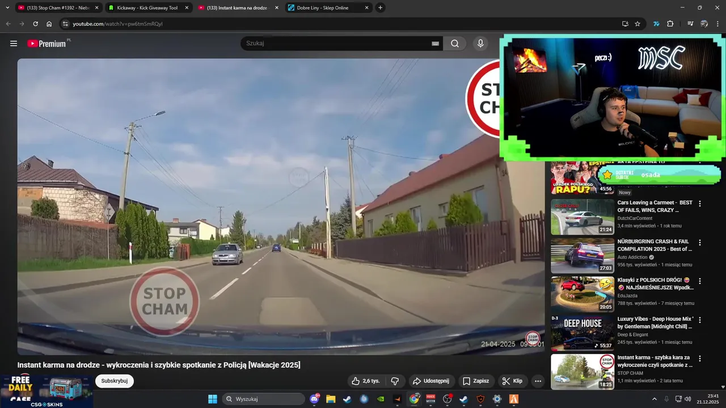Open Discord from the taskbar

pos(315,399)
